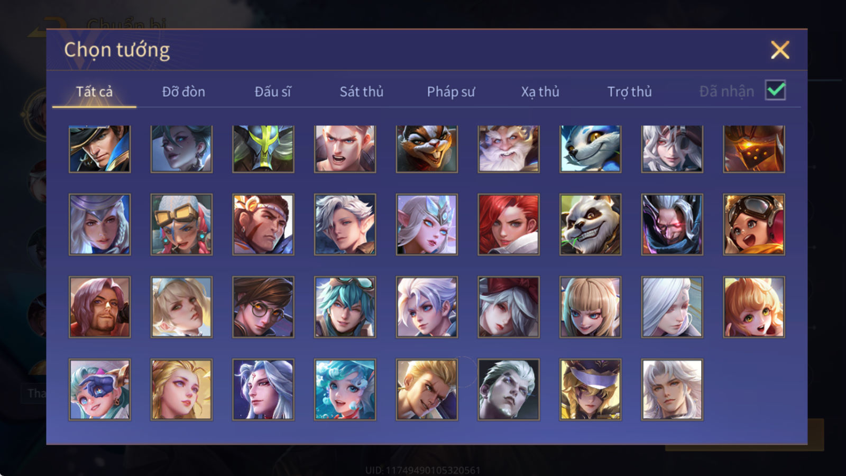Switch to the Xạ thủ tab
The width and height of the screenshot is (846, 476).
(x=540, y=91)
